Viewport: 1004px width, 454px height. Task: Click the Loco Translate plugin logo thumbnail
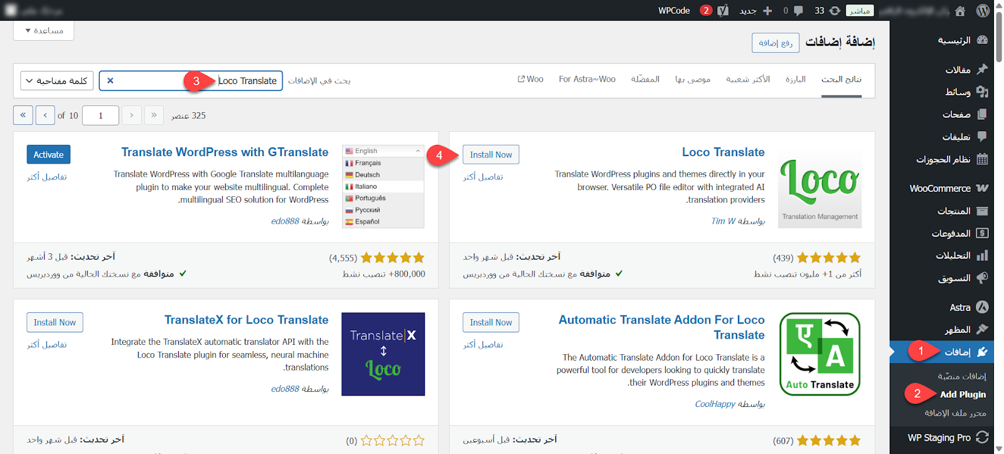coord(820,187)
